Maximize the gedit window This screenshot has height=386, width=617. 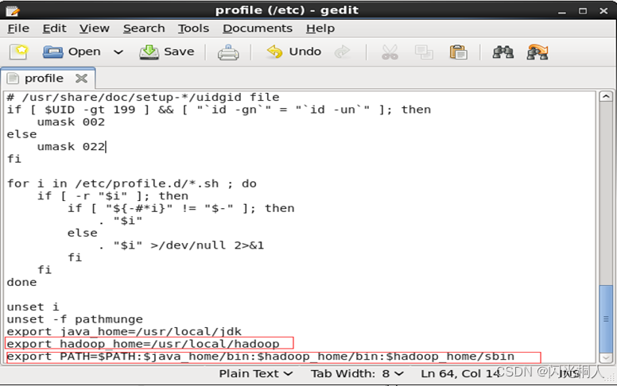[x=583, y=10]
